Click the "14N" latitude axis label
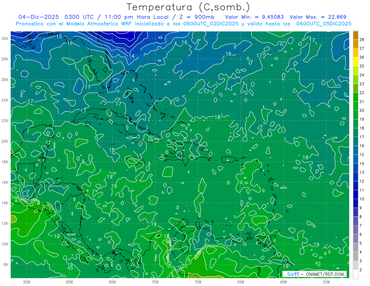 point(5,203)
